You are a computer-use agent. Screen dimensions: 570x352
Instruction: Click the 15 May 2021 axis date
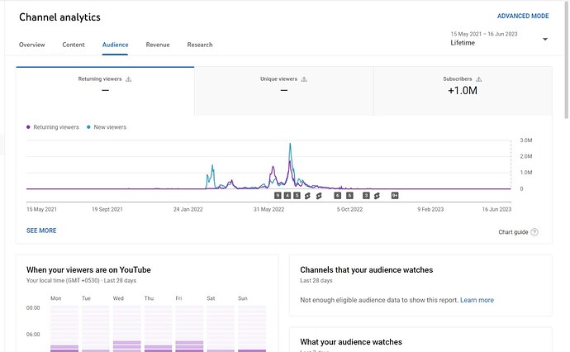click(x=41, y=209)
